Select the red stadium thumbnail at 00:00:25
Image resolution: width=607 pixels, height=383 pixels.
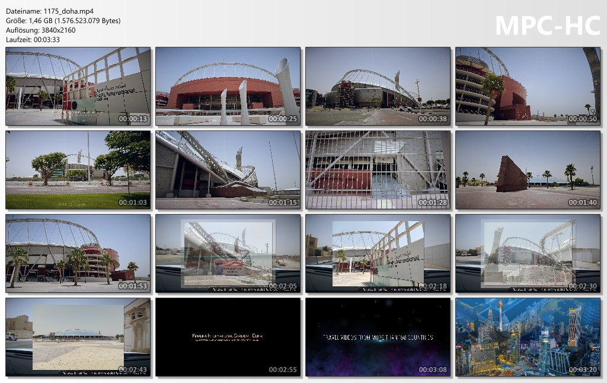click(x=228, y=87)
